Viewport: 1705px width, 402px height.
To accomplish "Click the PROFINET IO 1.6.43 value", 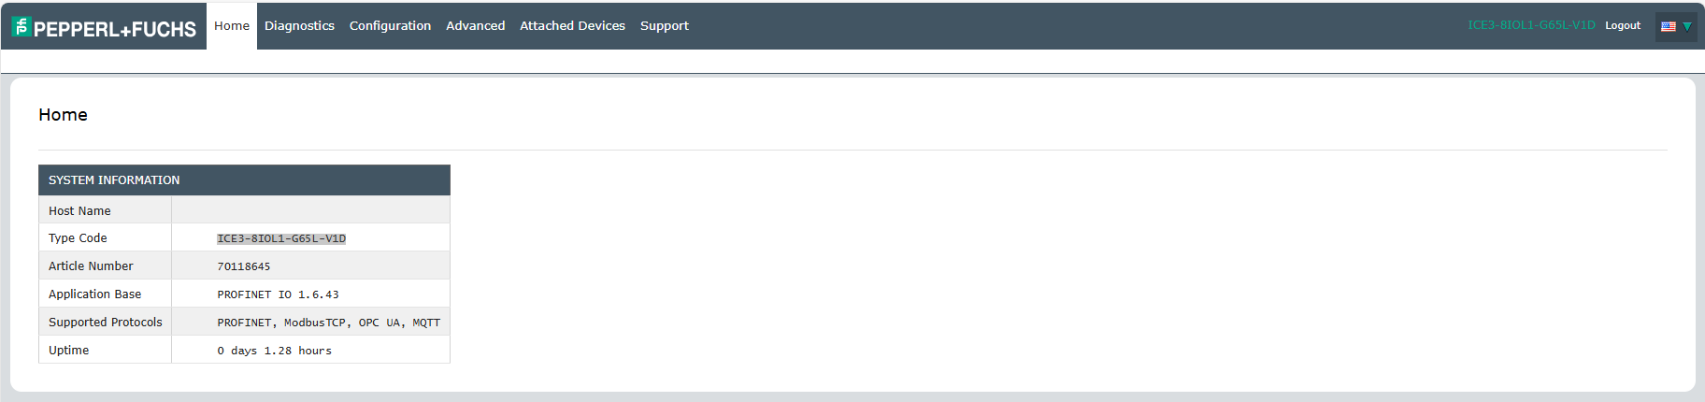I will click(278, 294).
